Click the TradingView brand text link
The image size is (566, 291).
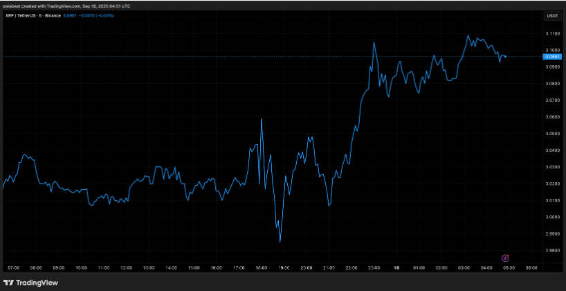37,283
